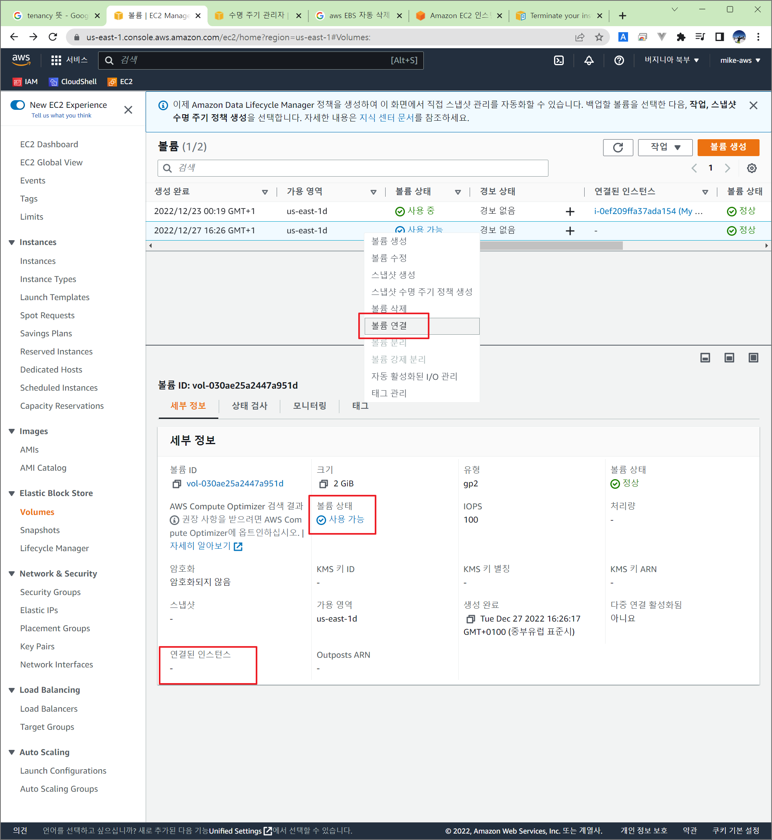Bookmark this page with star icon
Screen dimensions: 772x840
(599, 37)
